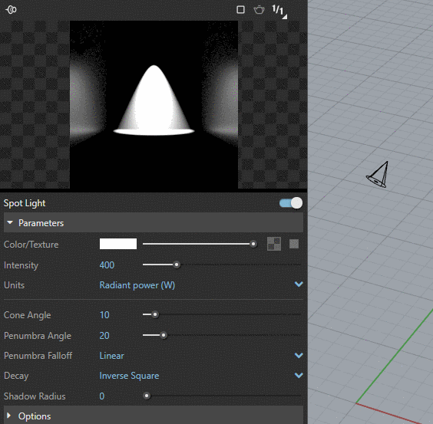Select the spot light cone in the viewport
This screenshot has height=424, width=433.
(378, 175)
